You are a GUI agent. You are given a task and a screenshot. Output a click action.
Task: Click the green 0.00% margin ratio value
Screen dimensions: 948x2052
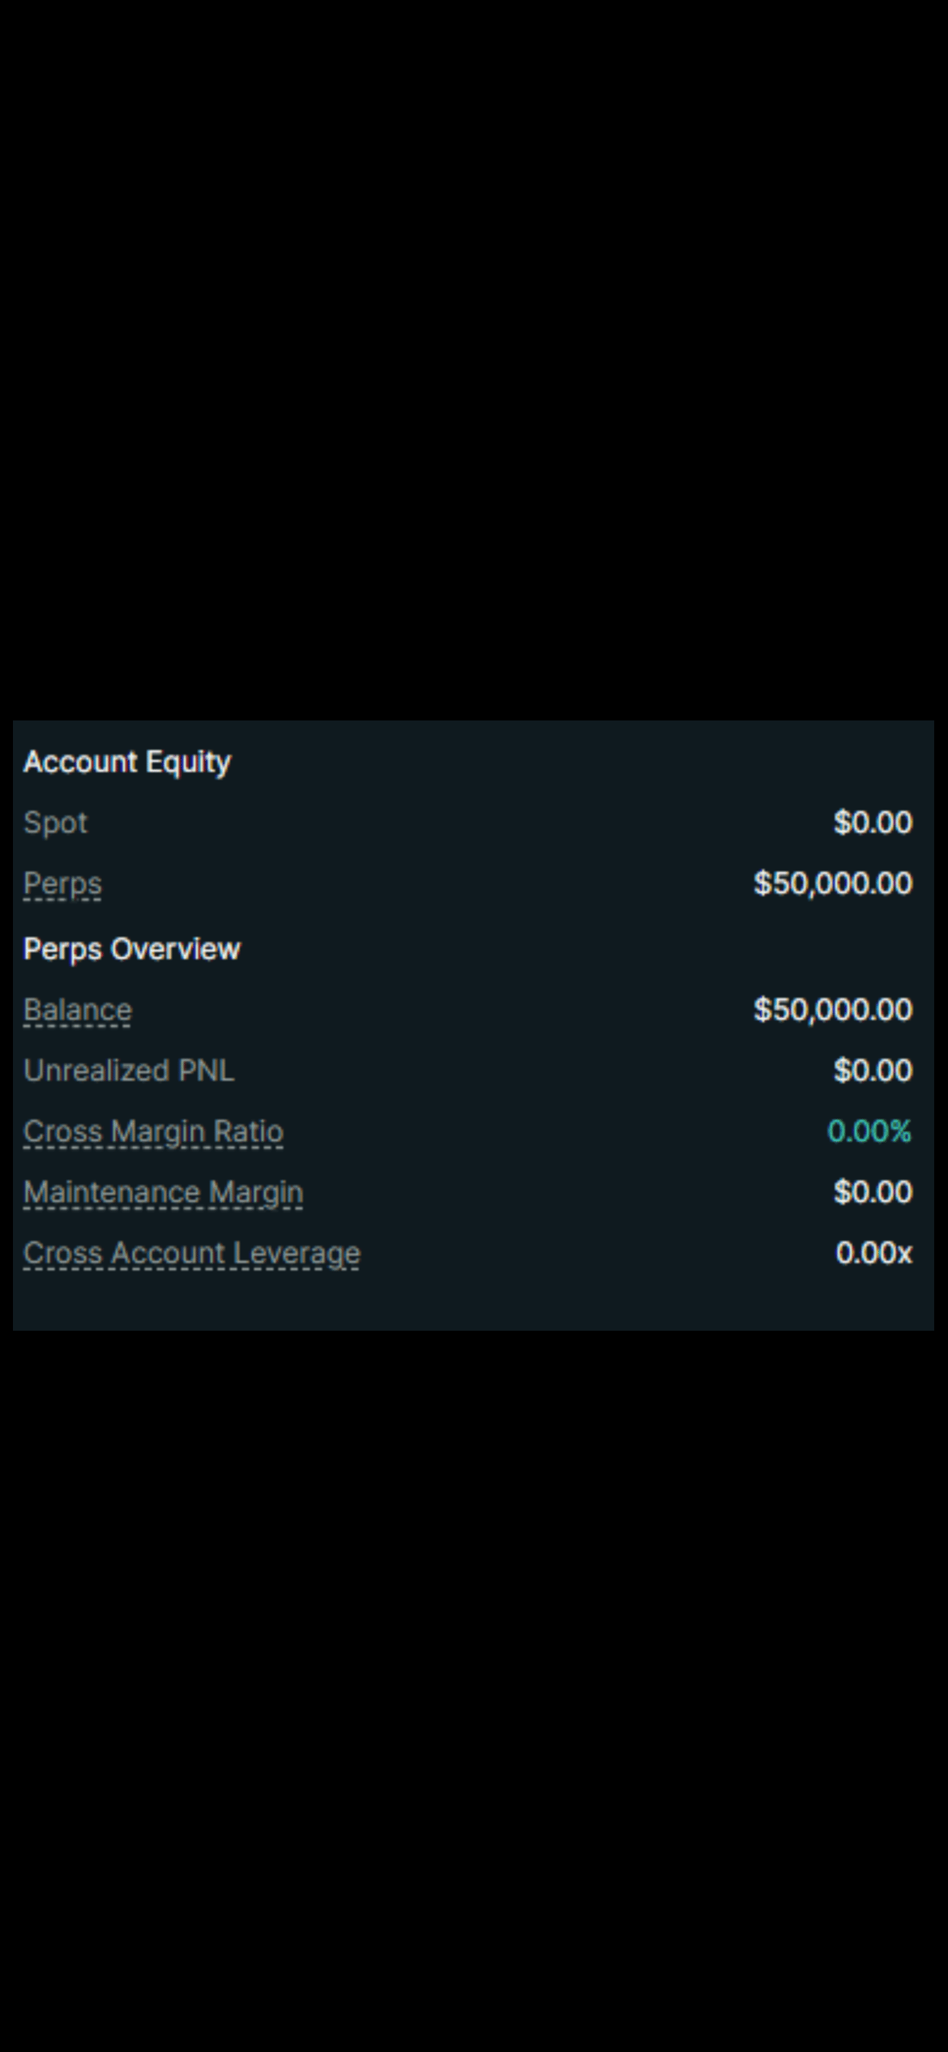point(869,1131)
